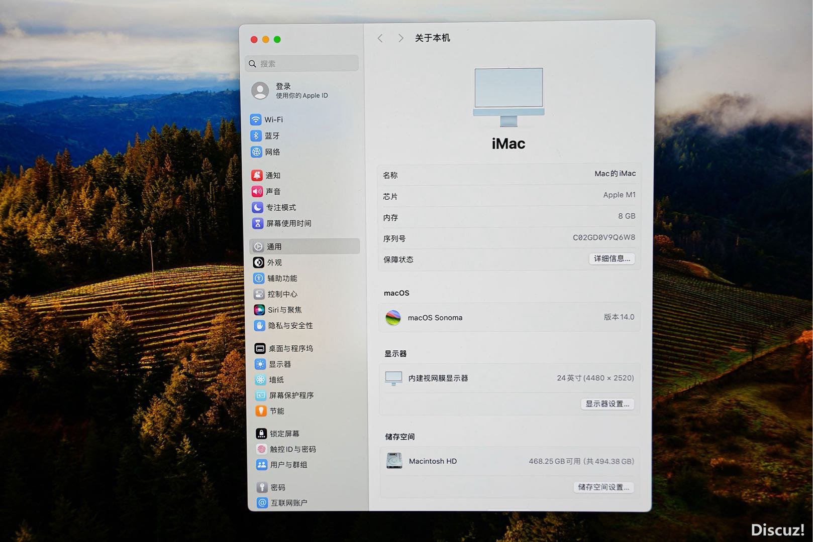This screenshot has width=813, height=542.
Task: Click the 名称 row label
Action: tap(390, 175)
